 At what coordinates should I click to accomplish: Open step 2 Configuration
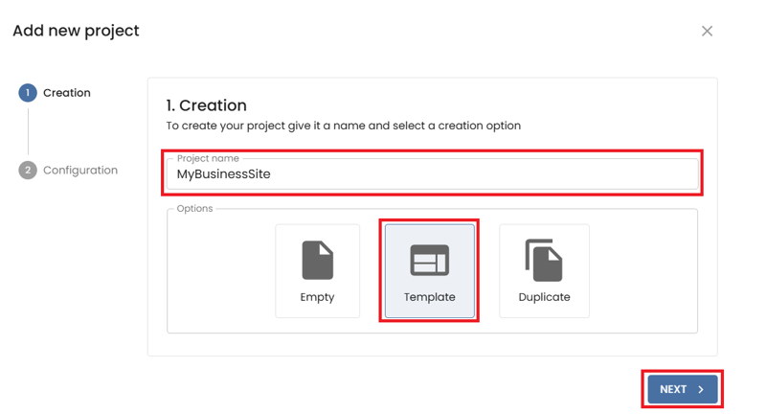tap(68, 170)
